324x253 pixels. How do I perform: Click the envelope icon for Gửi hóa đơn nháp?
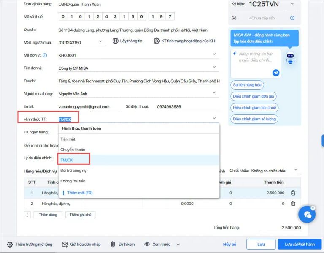coord(65,245)
